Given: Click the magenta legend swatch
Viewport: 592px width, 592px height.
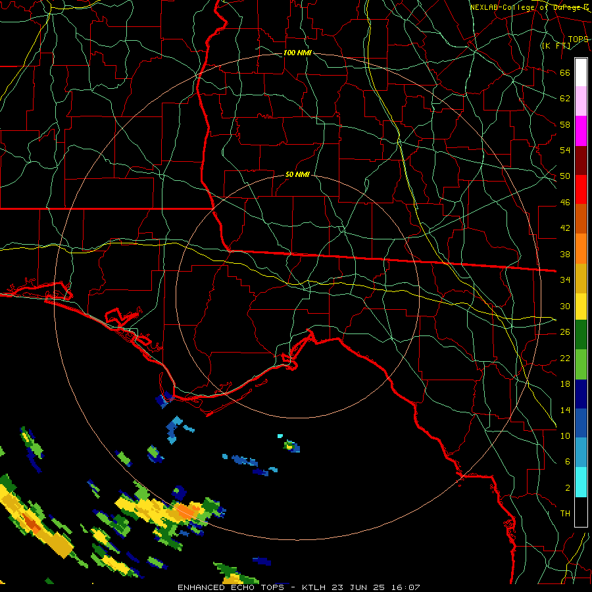Looking at the screenshot, I should 581,131.
